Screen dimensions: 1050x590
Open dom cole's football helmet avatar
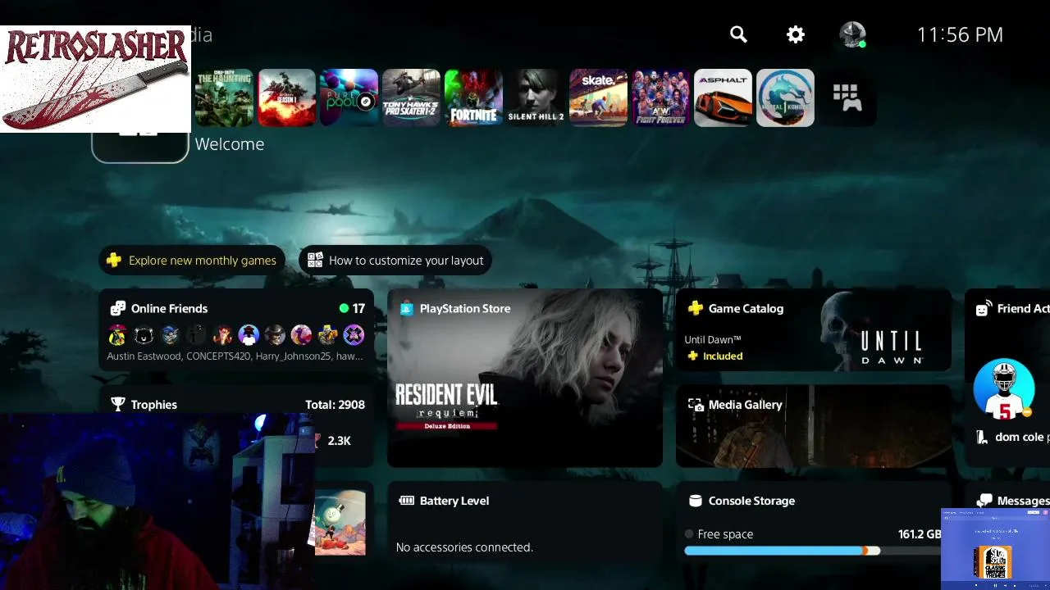pos(1004,388)
